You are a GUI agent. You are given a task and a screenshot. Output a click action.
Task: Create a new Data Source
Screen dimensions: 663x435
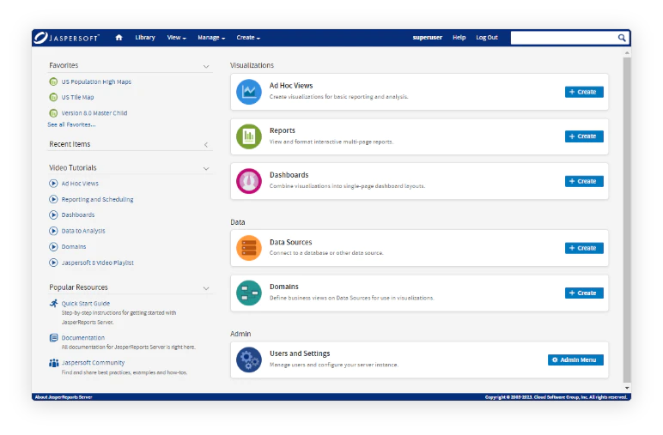pos(584,248)
